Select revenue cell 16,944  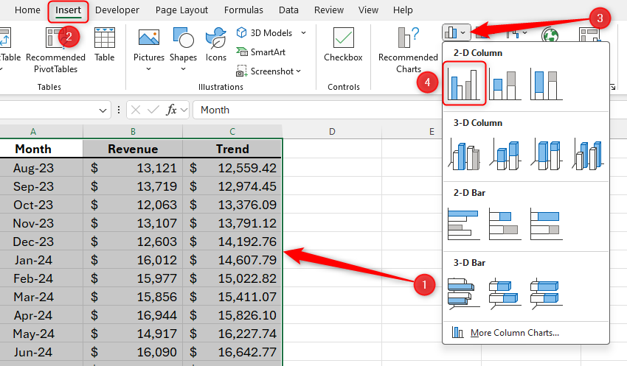[x=133, y=315]
